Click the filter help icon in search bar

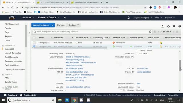click(150, 31)
